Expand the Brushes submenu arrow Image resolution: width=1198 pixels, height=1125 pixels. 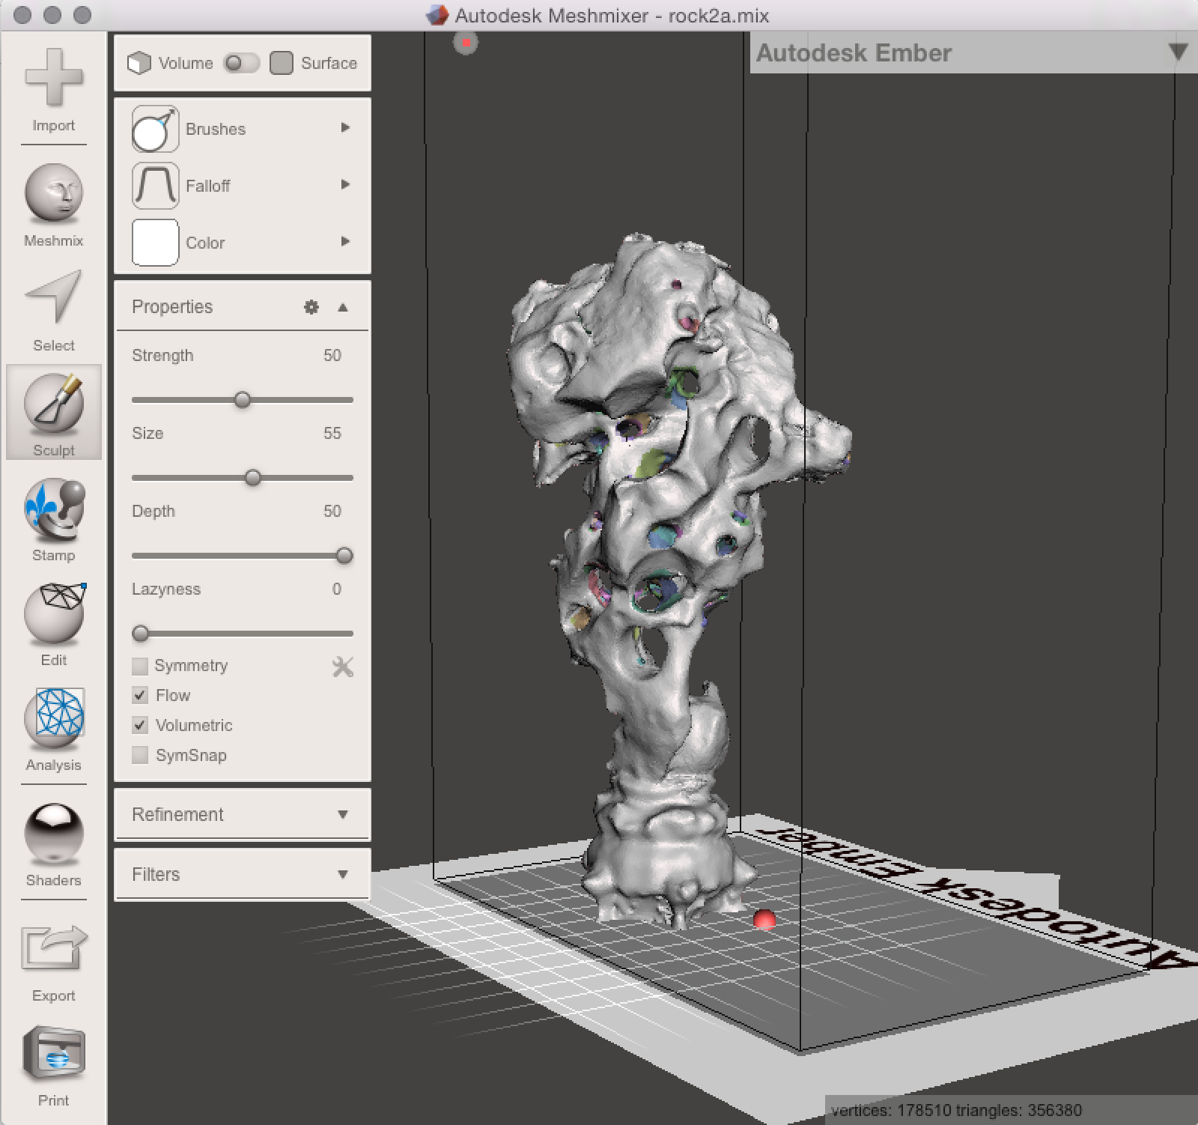(345, 127)
